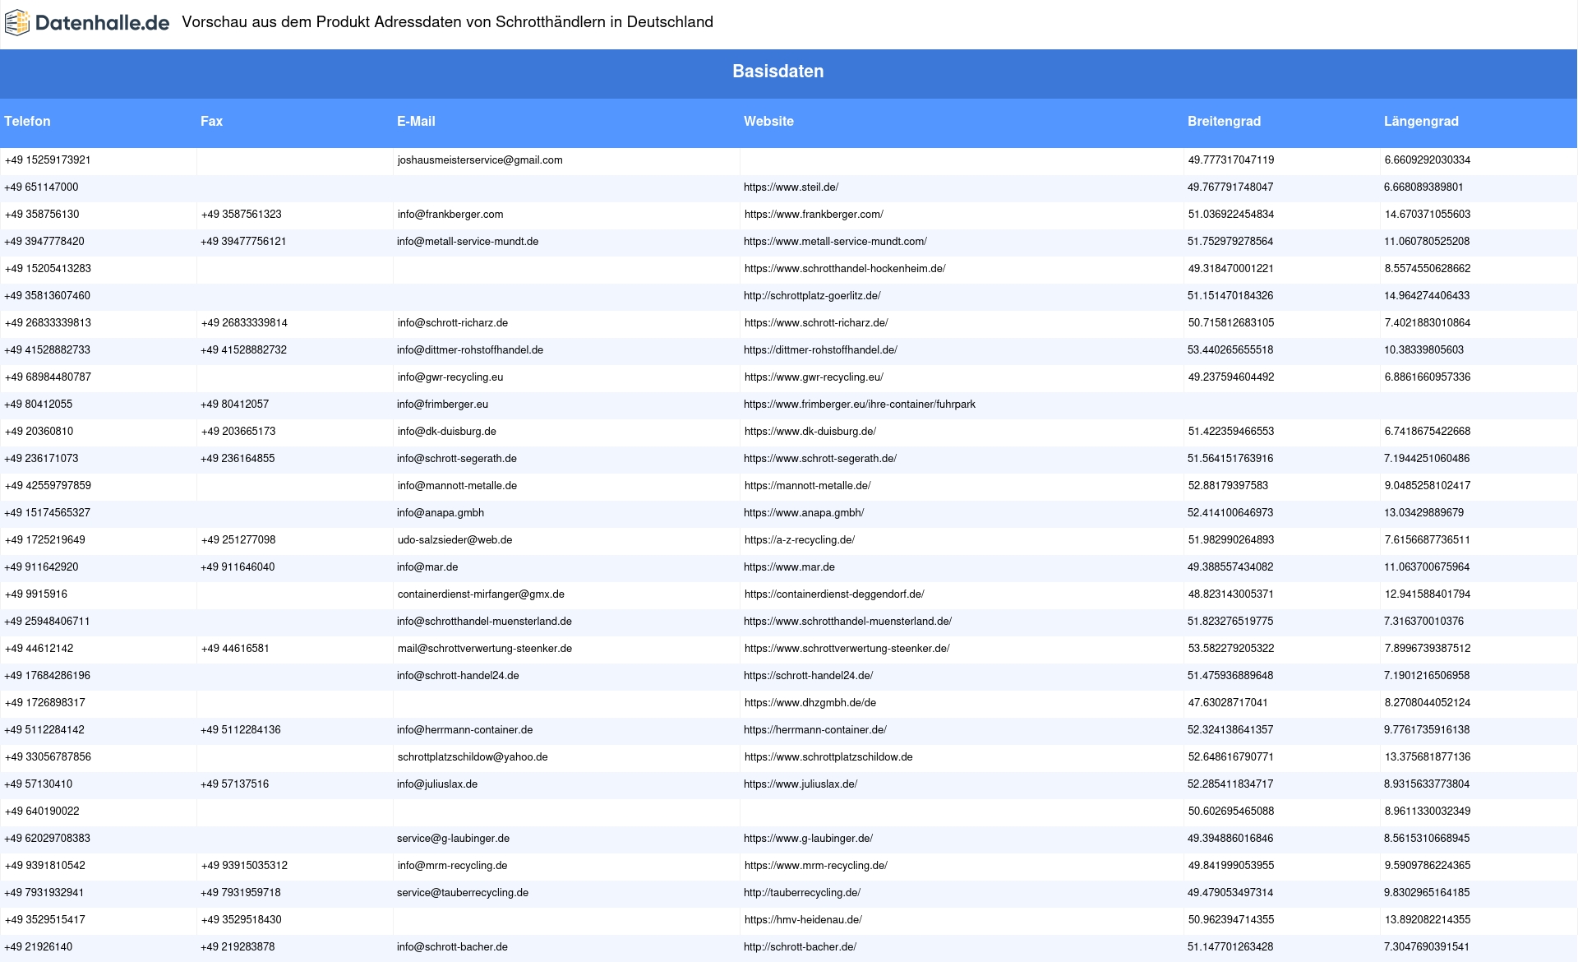Click the Fax column header
The image size is (1578, 962).
(x=211, y=122)
